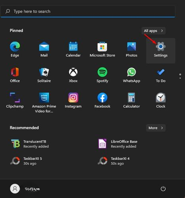Image resolution: width=185 pixels, height=198 pixels.
Task: Open the Clock app
Action: point(161,100)
